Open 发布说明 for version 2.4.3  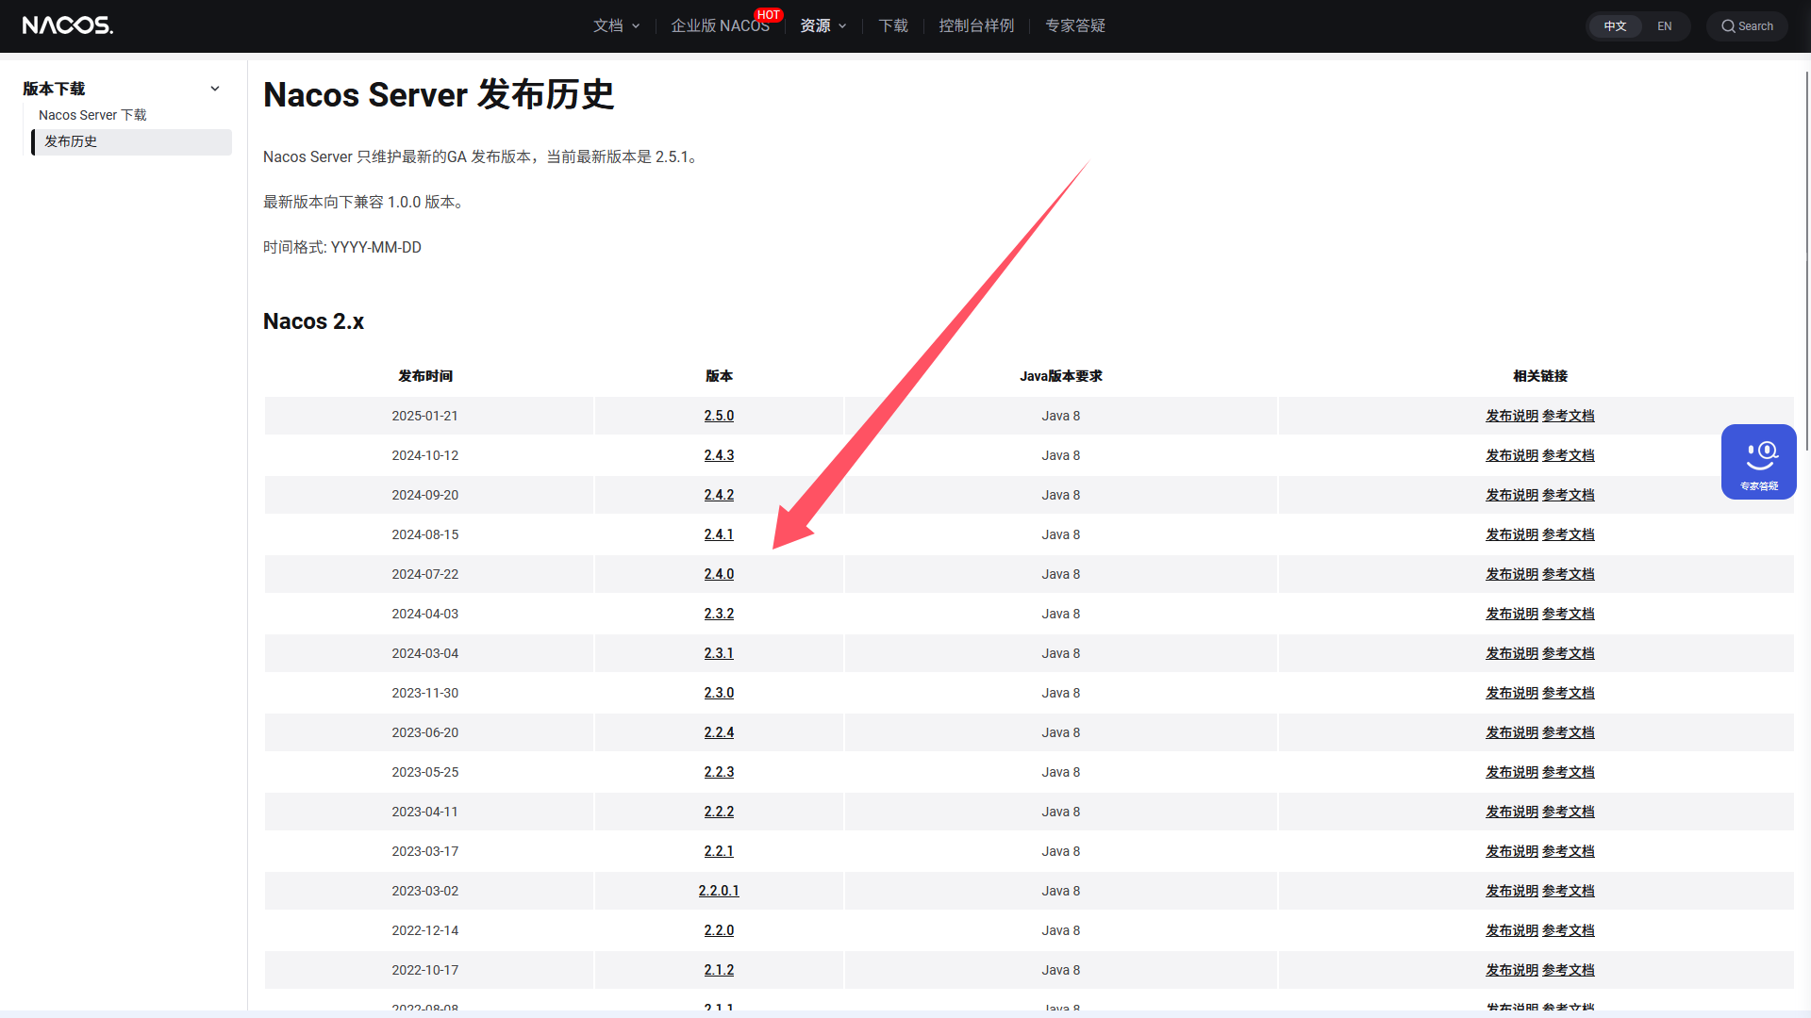1511,455
